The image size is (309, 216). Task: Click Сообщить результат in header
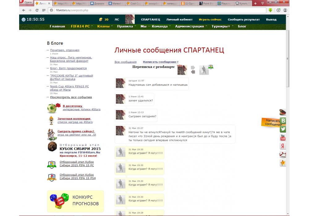(243, 19)
